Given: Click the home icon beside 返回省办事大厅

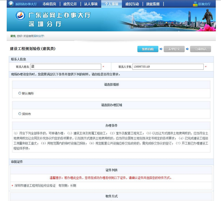Looking at the screenshot, I should (x=11, y=4).
